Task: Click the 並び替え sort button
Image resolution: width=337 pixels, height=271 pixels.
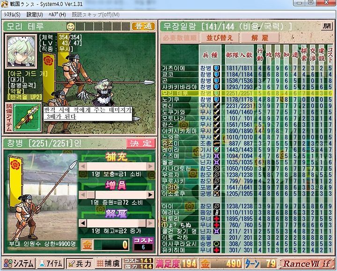Action: click(x=220, y=38)
